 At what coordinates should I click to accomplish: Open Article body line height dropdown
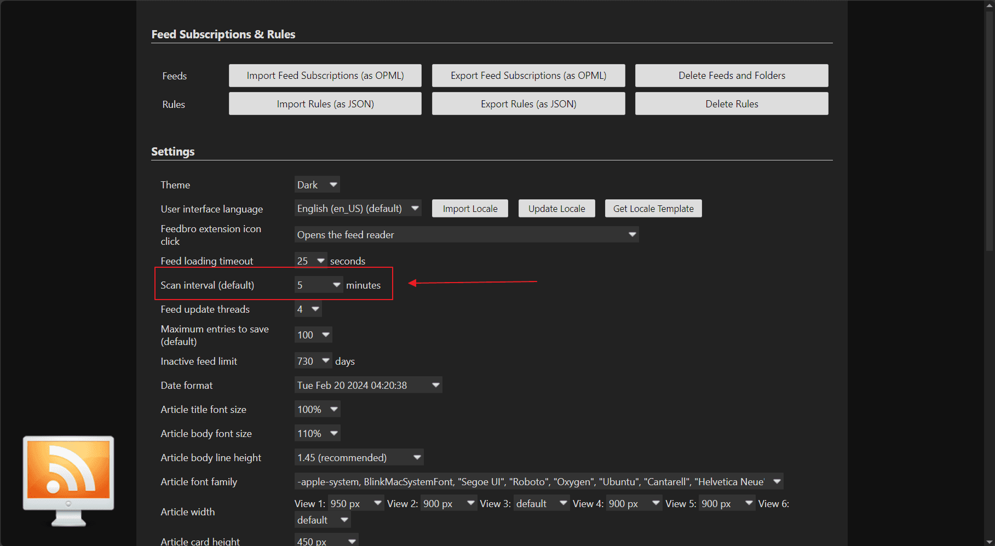359,457
